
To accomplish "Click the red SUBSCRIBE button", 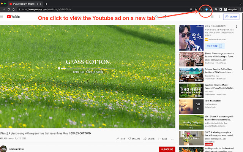I will 167,149.
